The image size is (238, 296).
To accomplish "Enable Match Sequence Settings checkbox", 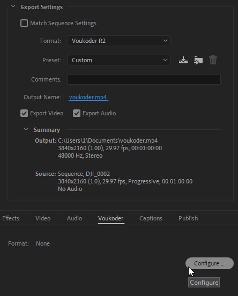I will pos(24,23).
